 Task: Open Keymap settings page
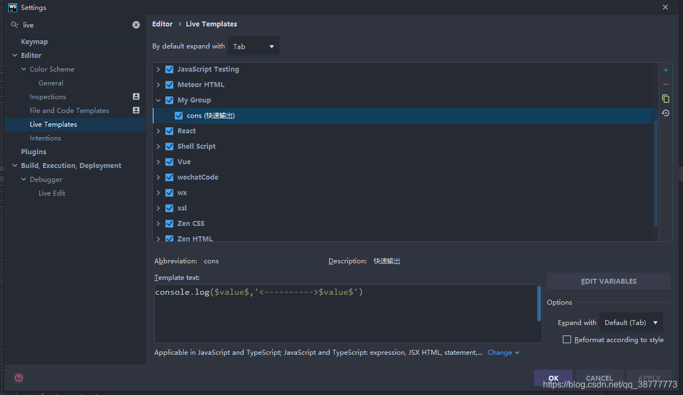(x=34, y=41)
